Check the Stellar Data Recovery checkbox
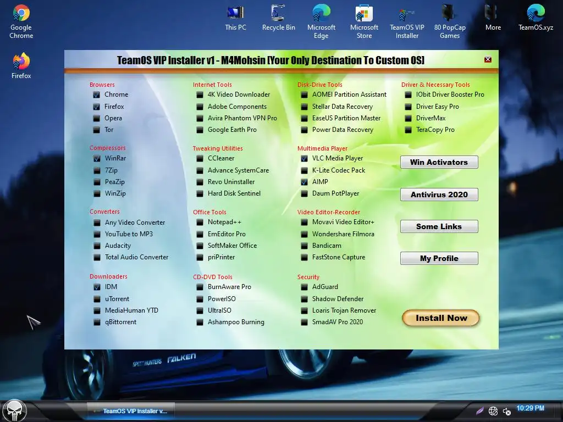The width and height of the screenshot is (563, 422). pyautogui.click(x=304, y=107)
